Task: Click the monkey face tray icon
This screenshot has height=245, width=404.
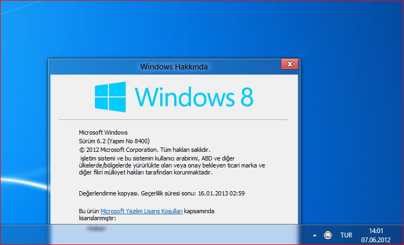Action: (328, 235)
